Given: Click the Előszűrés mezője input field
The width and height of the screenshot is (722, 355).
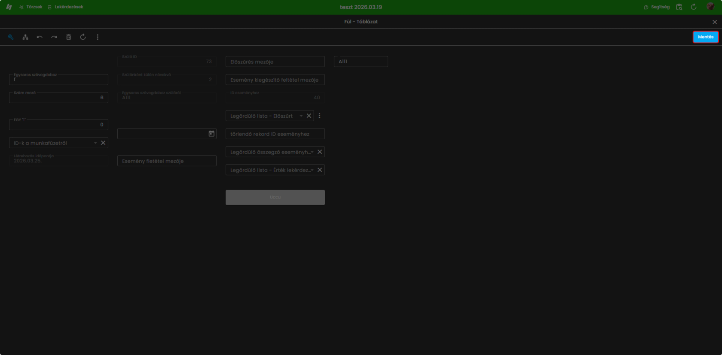Looking at the screenshot, I should pos(275,61).
